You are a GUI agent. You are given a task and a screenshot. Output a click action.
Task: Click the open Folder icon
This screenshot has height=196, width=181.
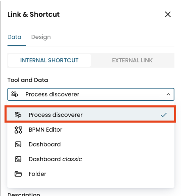point(18,174)
